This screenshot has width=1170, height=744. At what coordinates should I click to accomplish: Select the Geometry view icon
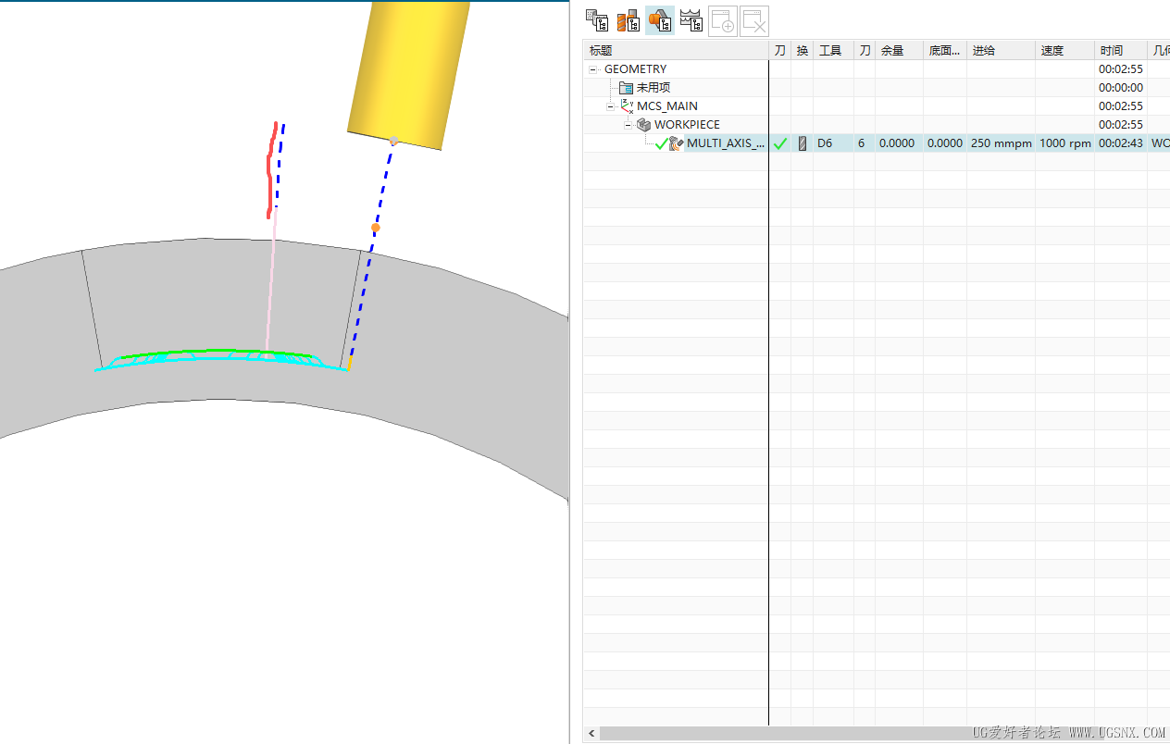click(x=660, y=20)
